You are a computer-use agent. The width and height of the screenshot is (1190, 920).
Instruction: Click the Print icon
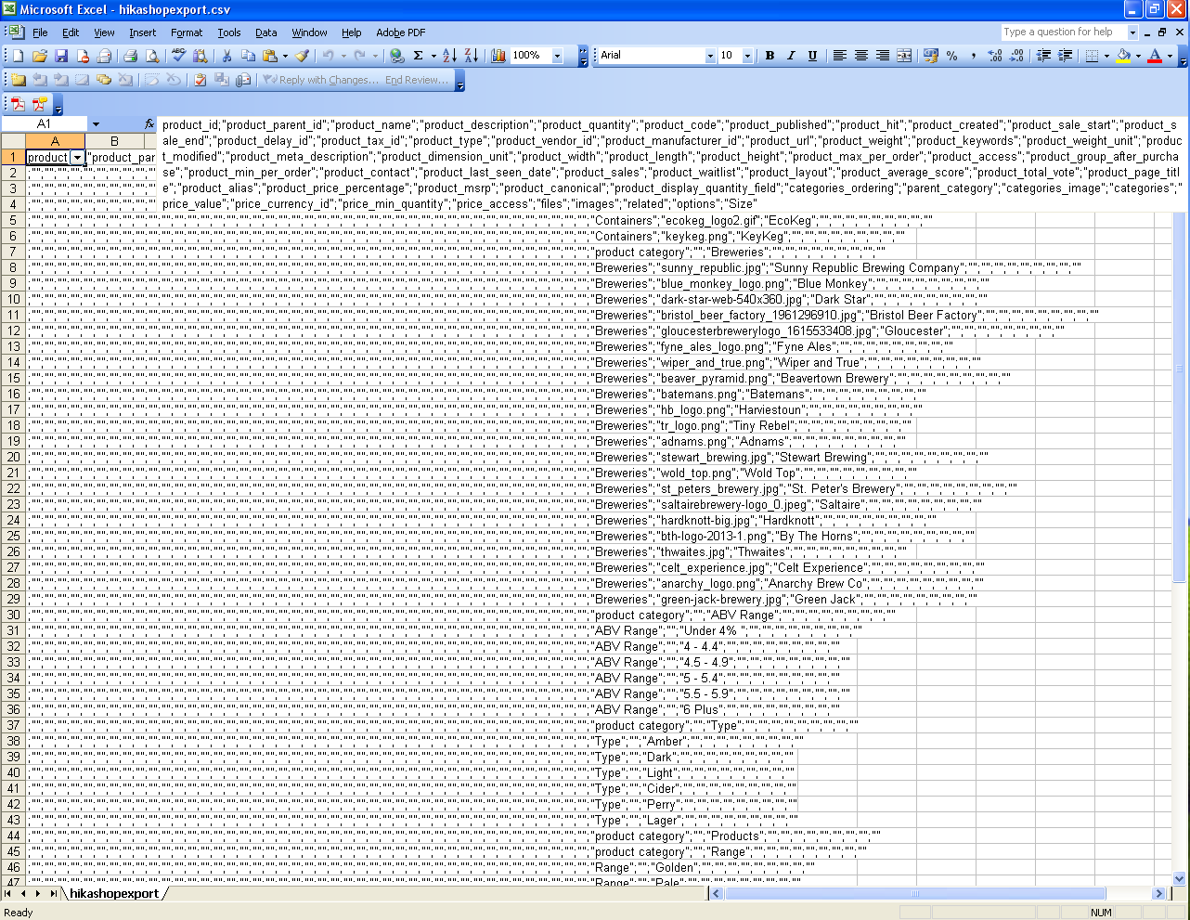130,56
